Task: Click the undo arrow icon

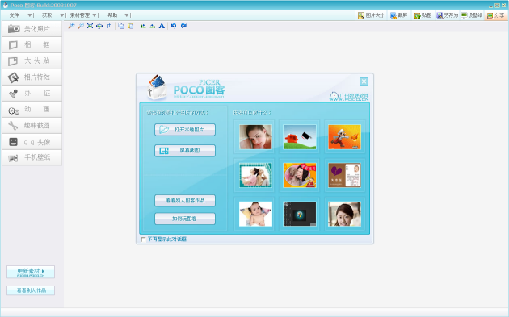Action: tap(174, 26)
